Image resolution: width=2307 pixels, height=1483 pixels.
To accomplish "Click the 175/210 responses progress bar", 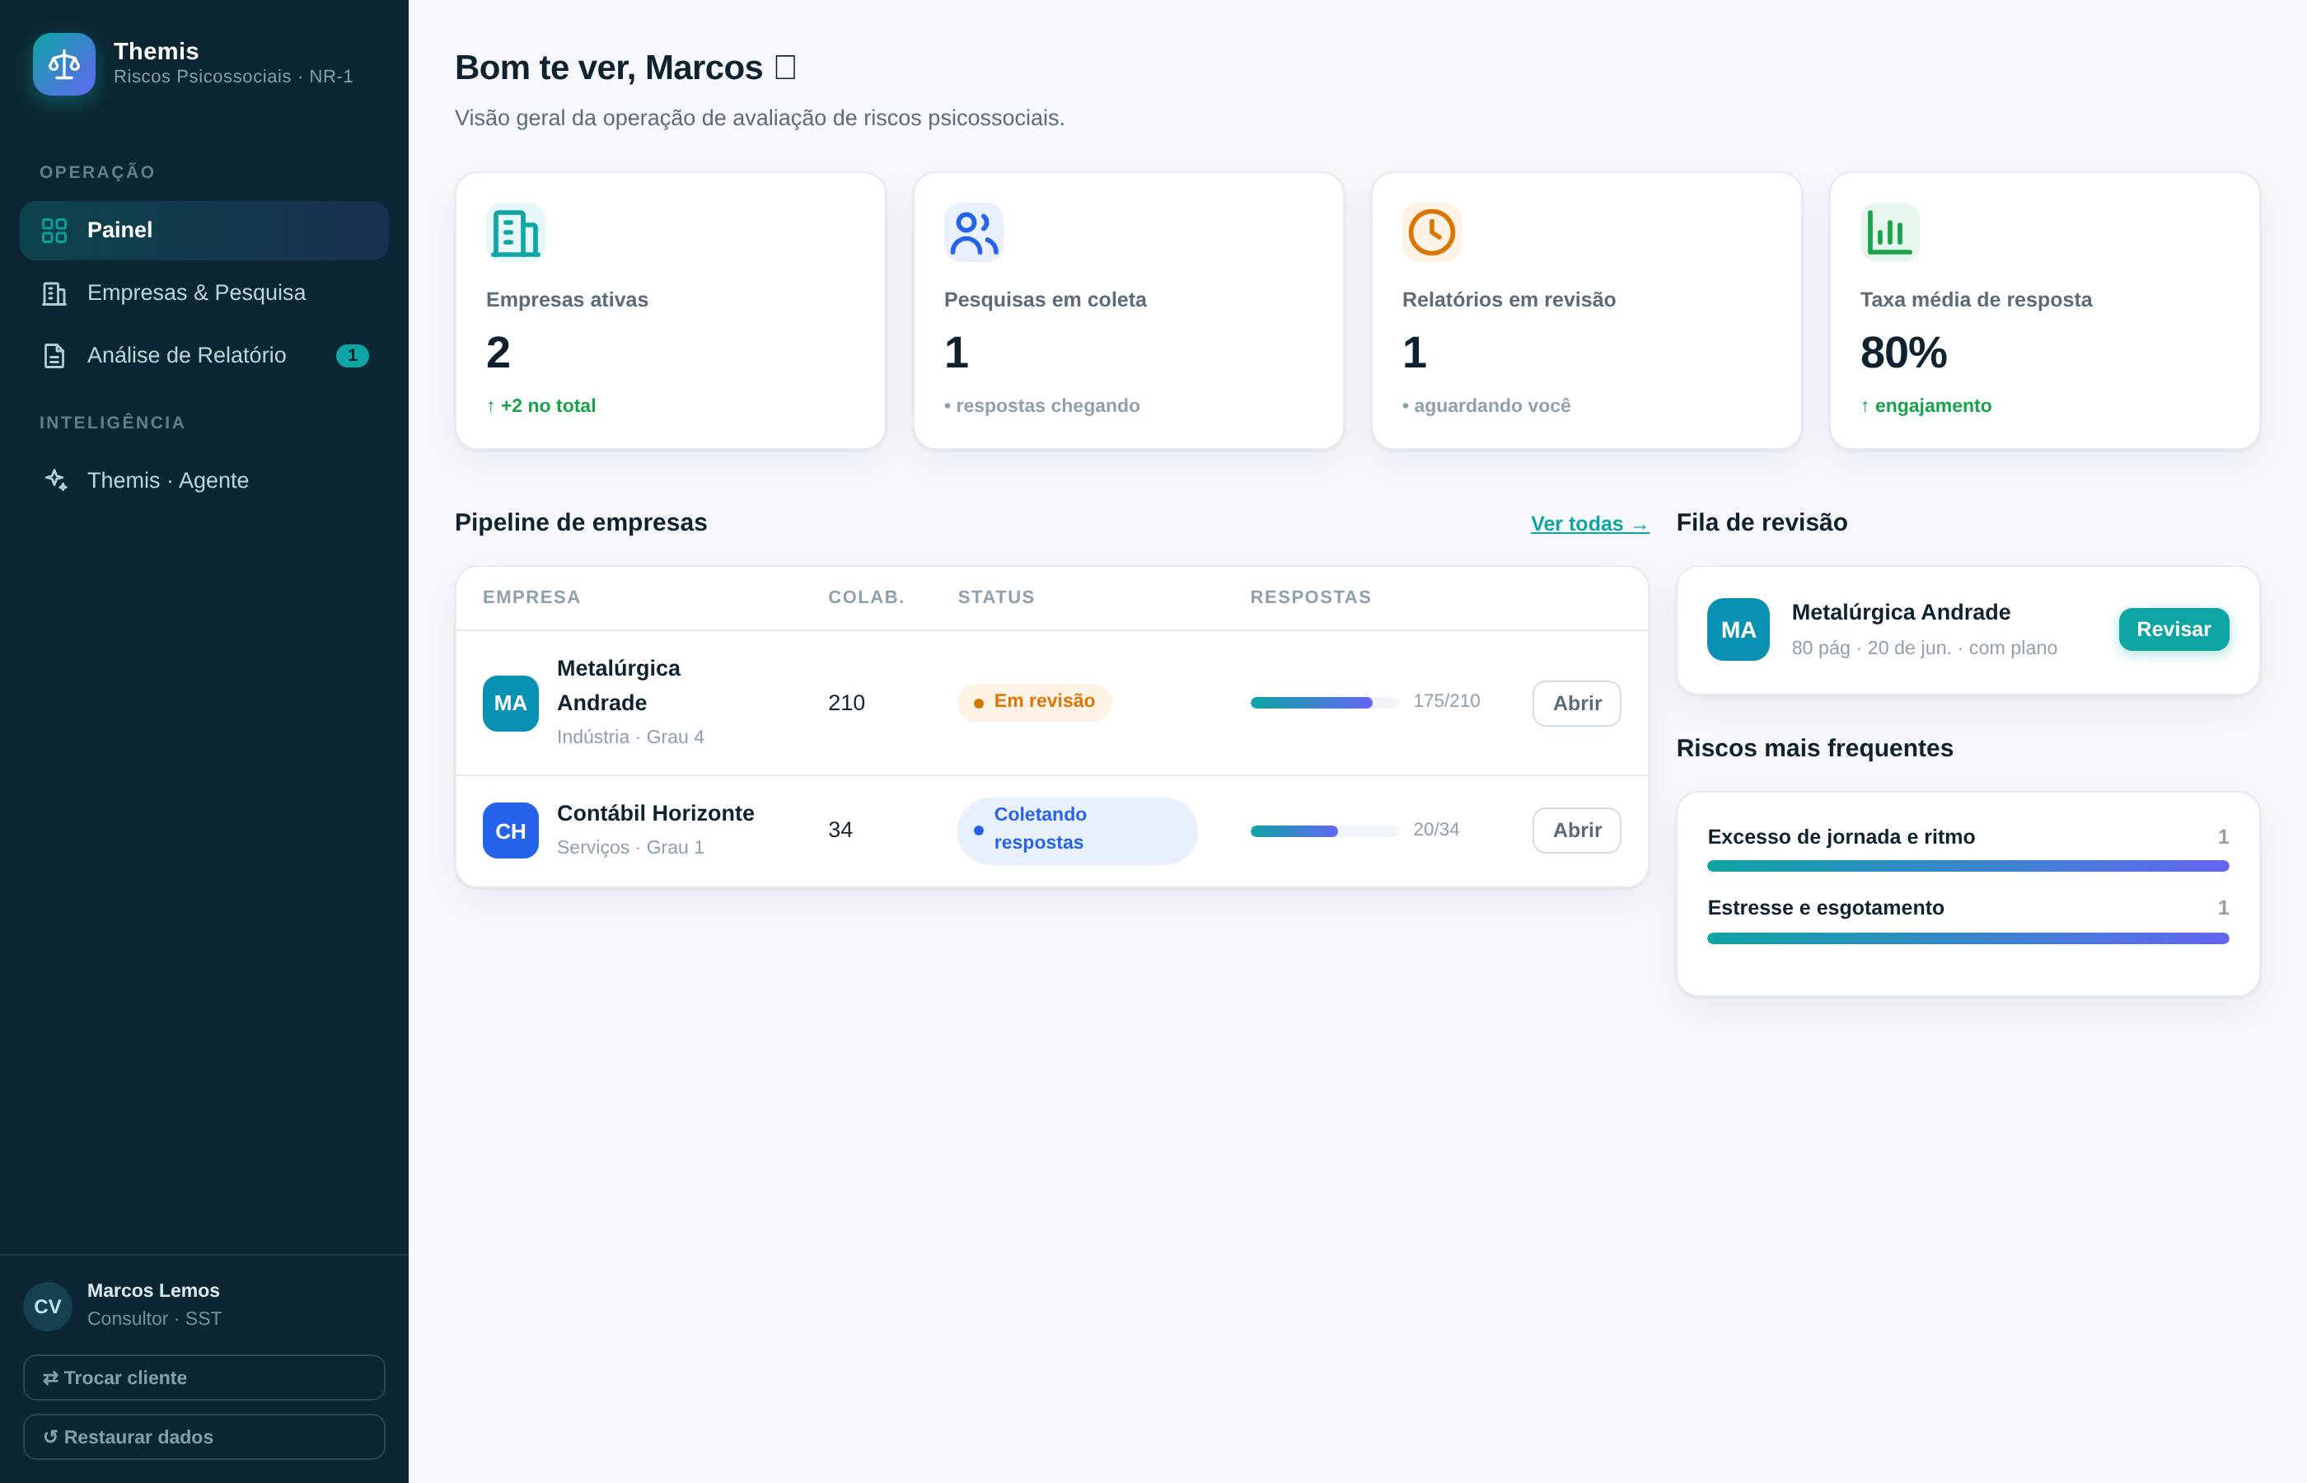I will [x=1324, y=703].
